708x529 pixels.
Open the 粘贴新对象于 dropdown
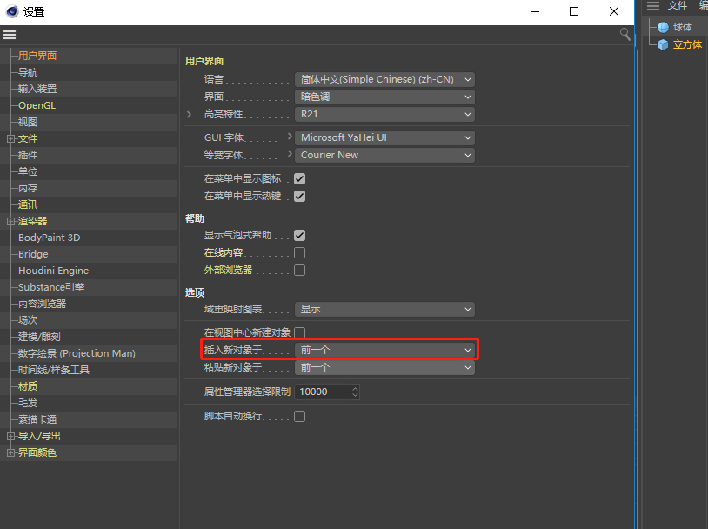[x=384, y=367]
